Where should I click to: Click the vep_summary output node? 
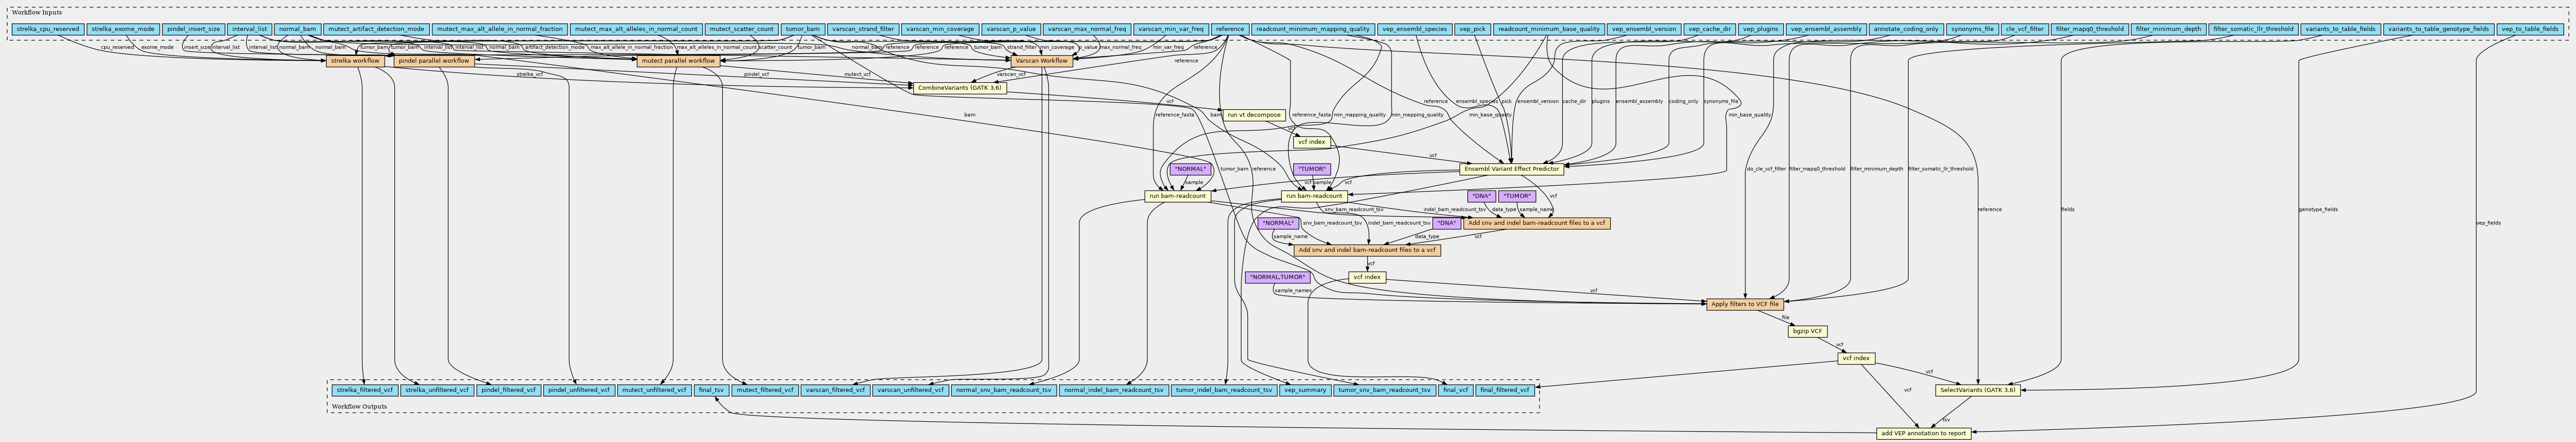click(x=1304, y=390)
